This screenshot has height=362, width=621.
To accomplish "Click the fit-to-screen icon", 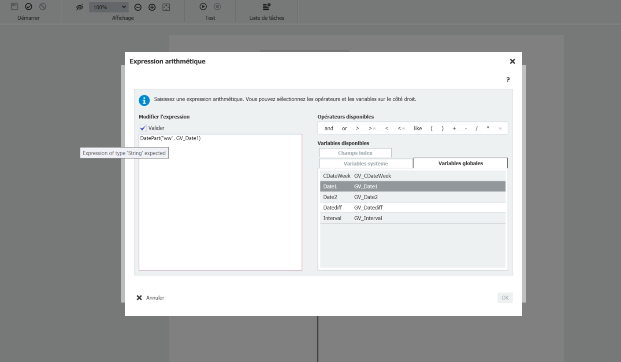I will tap(166, 7).
